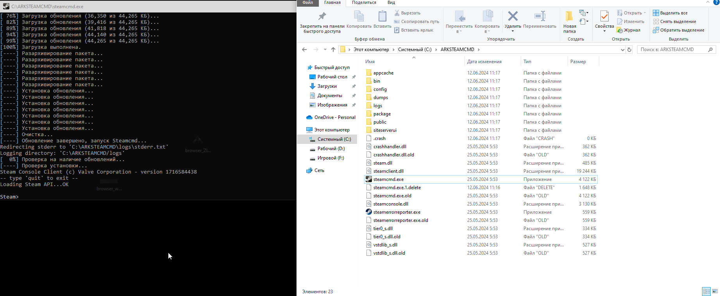
Task: Pin the folder via Закрепить на панели быстрого доступа
Action: (322, 22)
